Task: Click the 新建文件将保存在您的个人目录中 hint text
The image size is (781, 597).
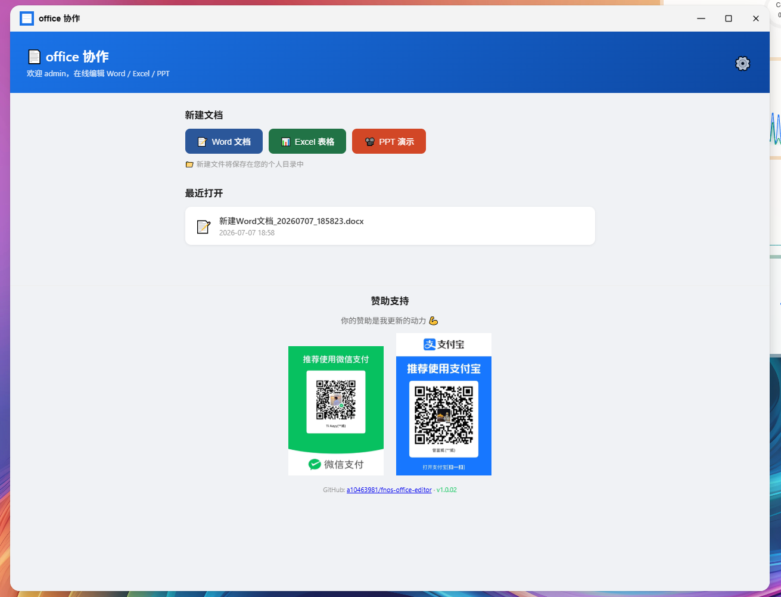Action: 250,164
